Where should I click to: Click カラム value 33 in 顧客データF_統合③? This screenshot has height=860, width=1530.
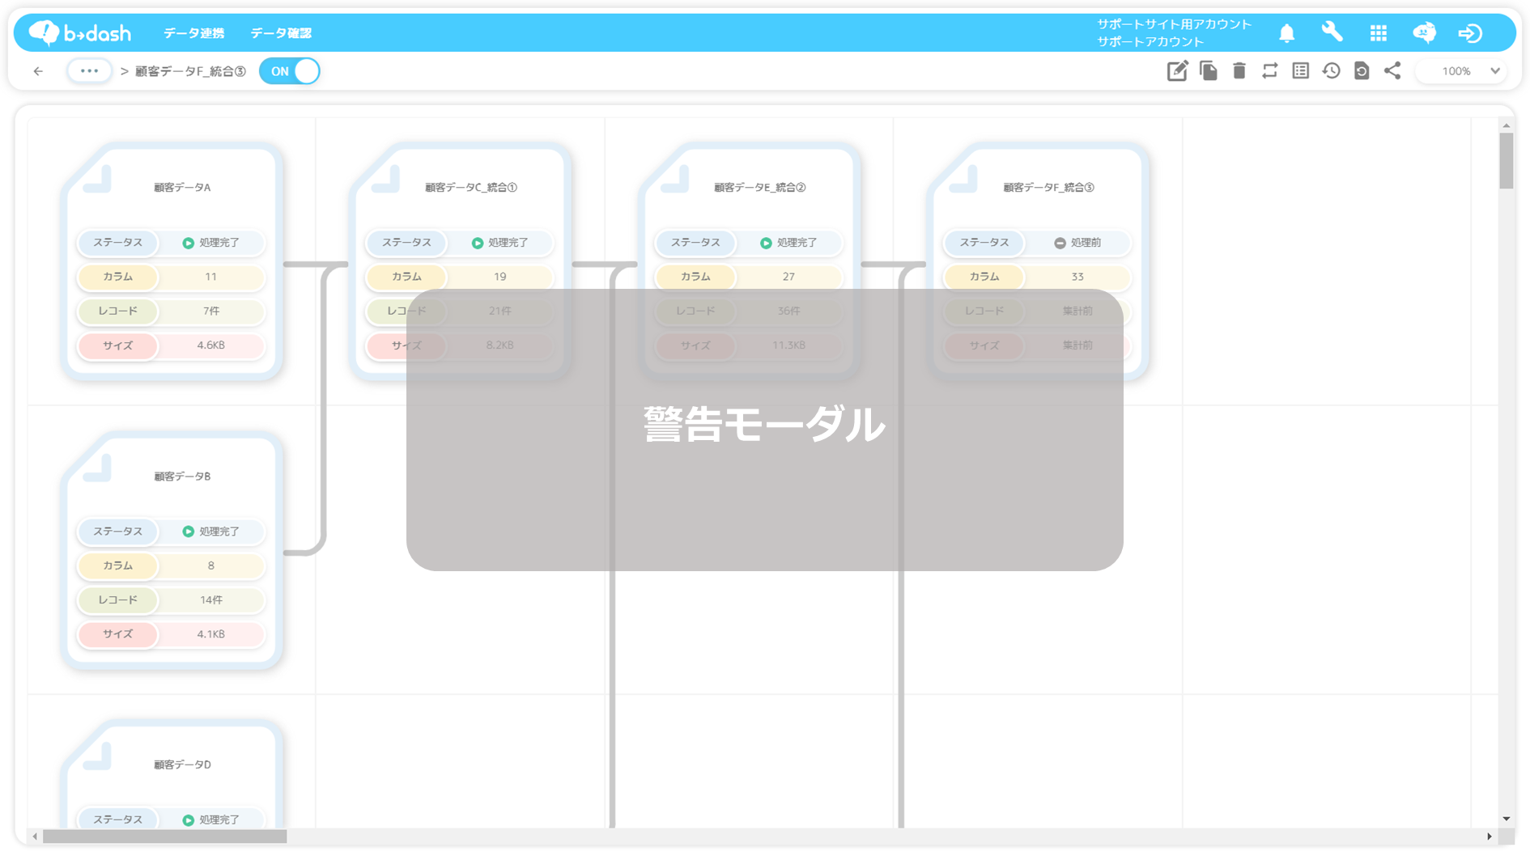[1077, 277]
